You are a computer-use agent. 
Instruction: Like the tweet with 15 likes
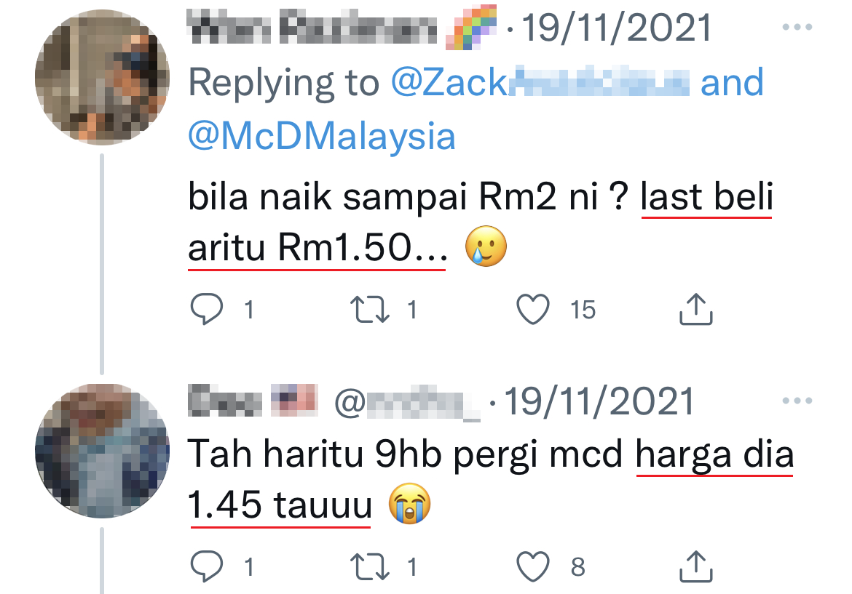pyautogui.click(x=532, y=309)
